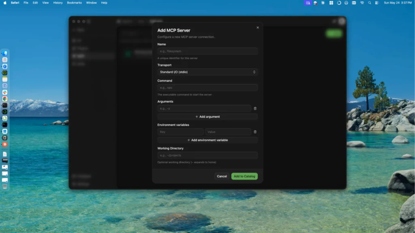Open Control Center in menu bar

click(x=376, y=3)
